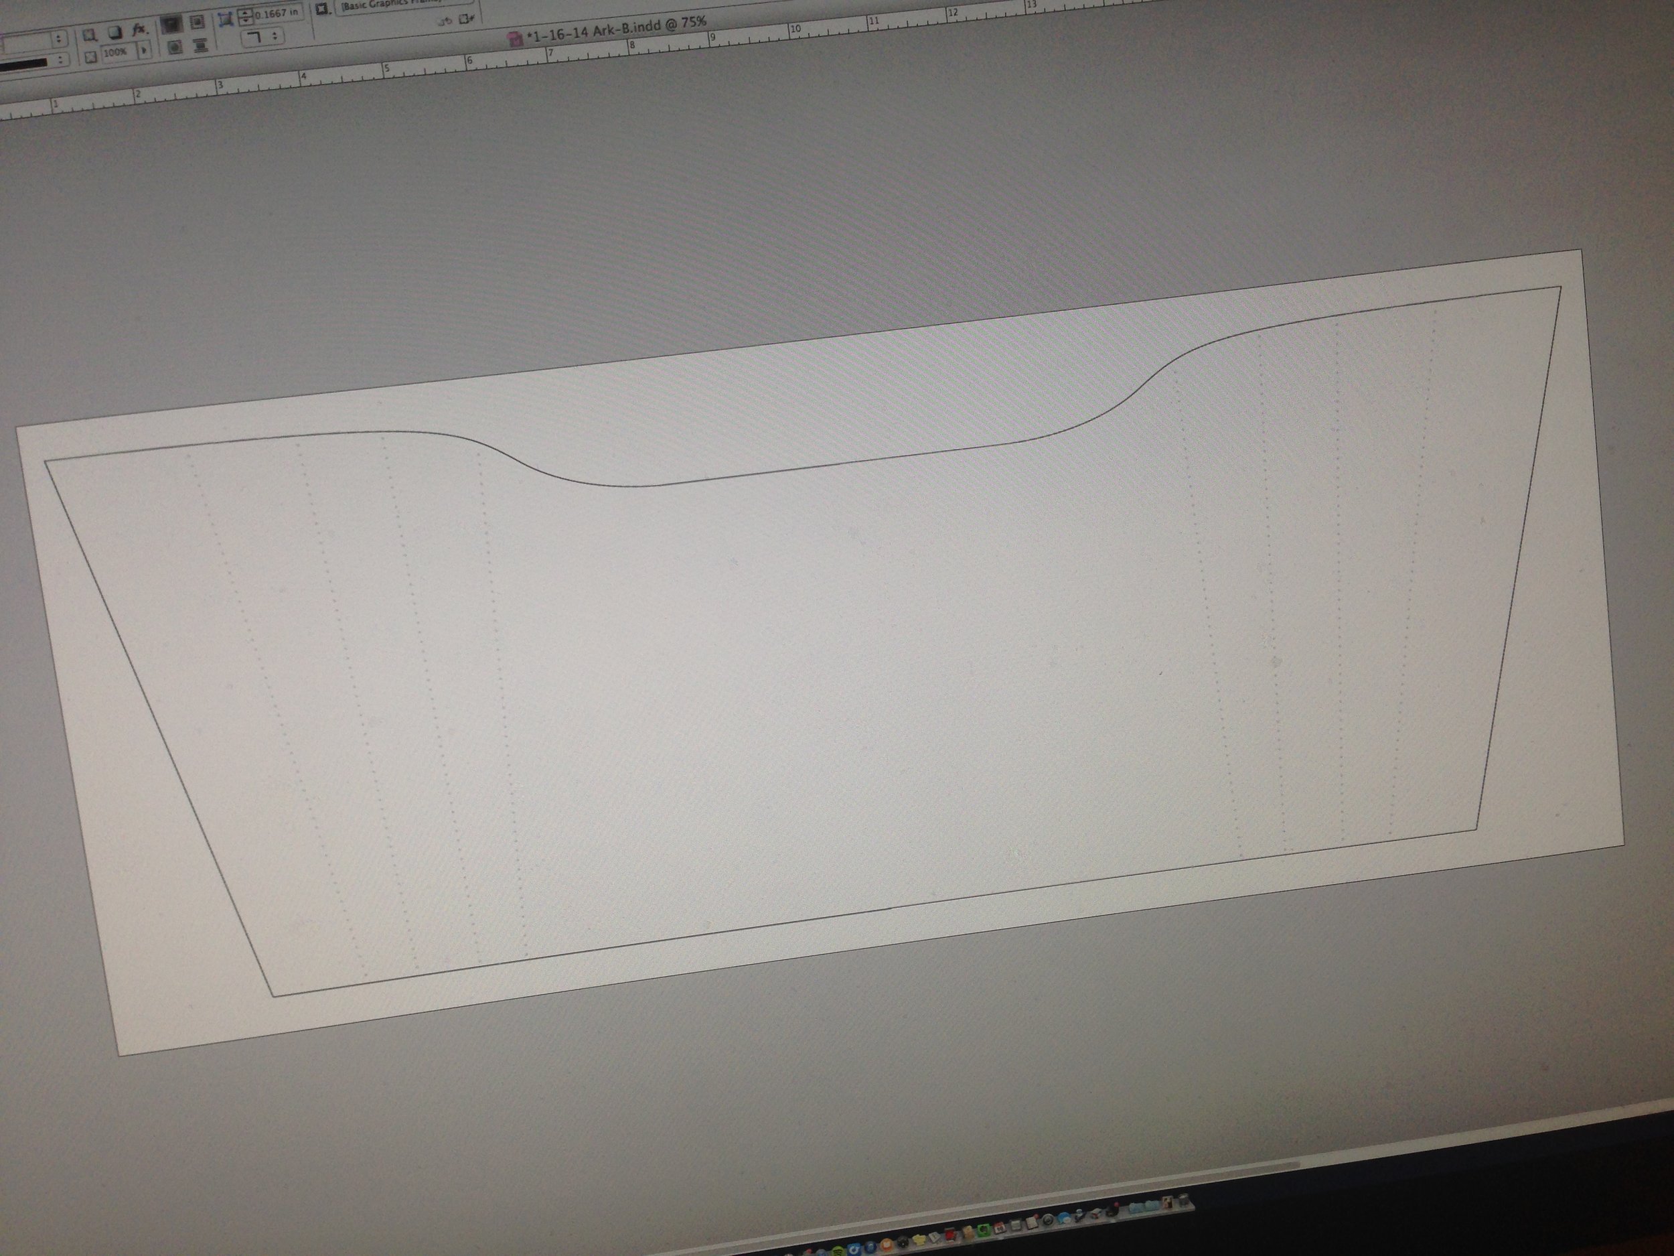Click the apply effect to object icon

(89, 35)
